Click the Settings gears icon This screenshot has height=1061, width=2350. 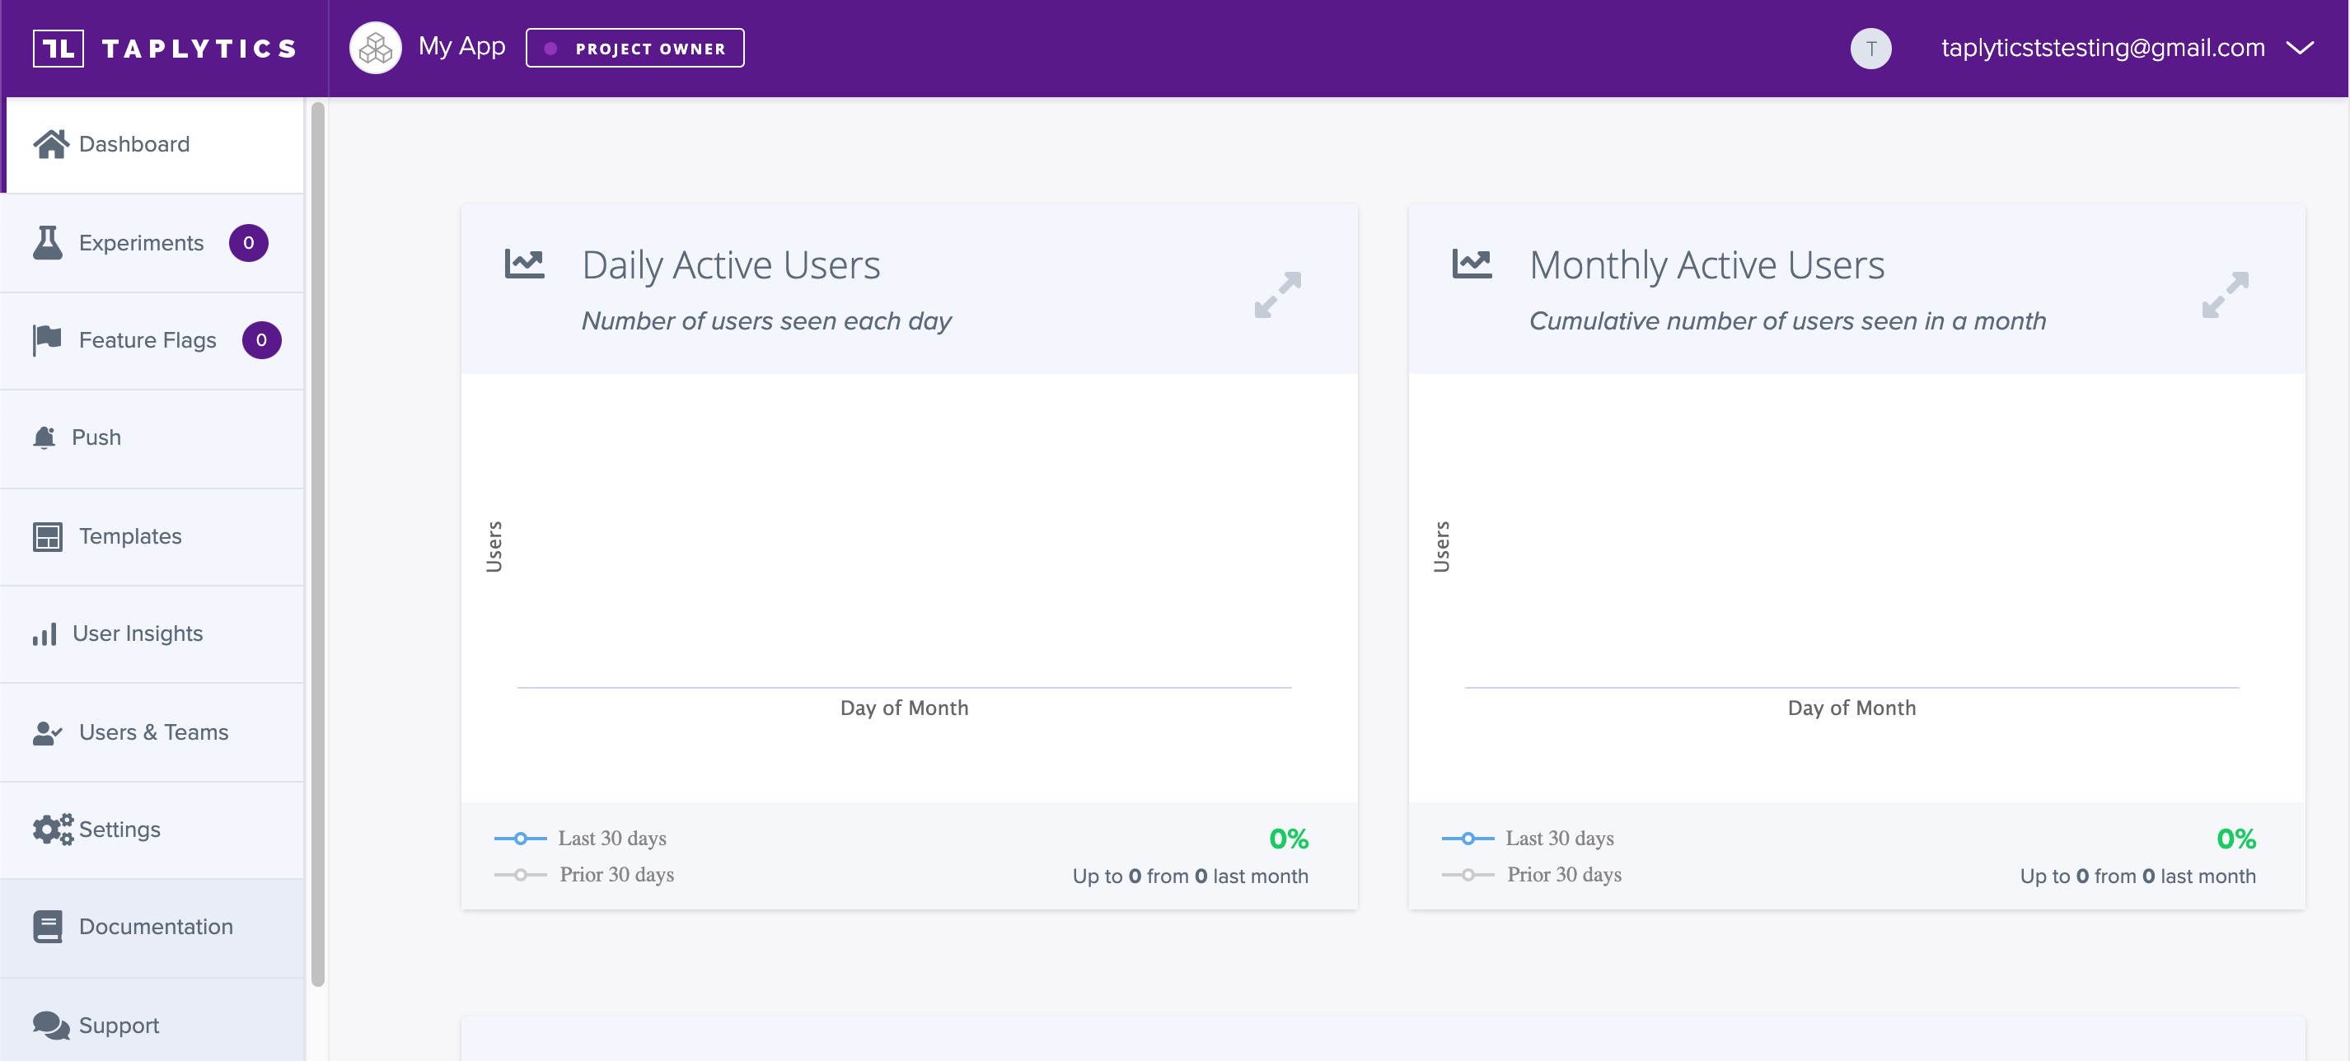(x=53, y=830)
